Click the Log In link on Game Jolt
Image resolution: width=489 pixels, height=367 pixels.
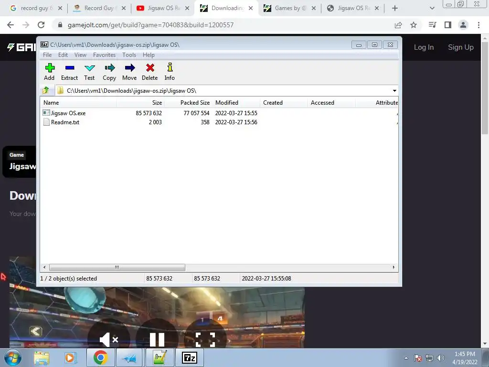[x=424, y=47]
